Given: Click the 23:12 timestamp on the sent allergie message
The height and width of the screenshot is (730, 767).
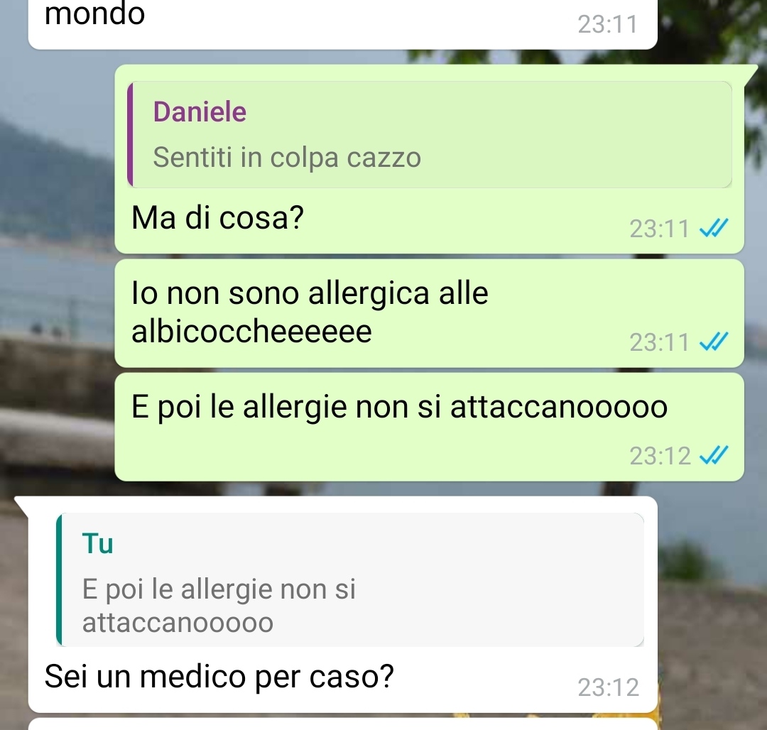Looking at the screenshot, I should click(660, 456).
